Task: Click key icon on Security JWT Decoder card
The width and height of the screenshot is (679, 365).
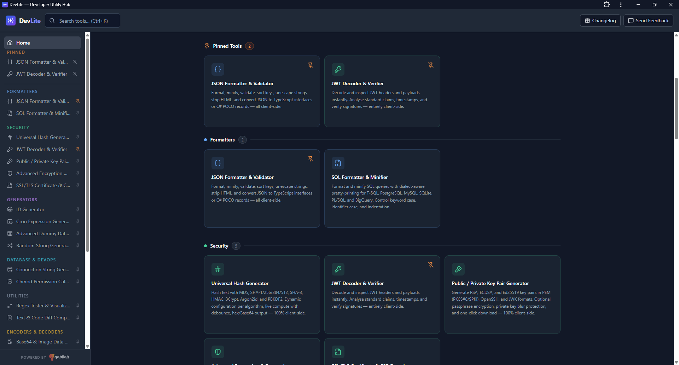Action: 338,269
